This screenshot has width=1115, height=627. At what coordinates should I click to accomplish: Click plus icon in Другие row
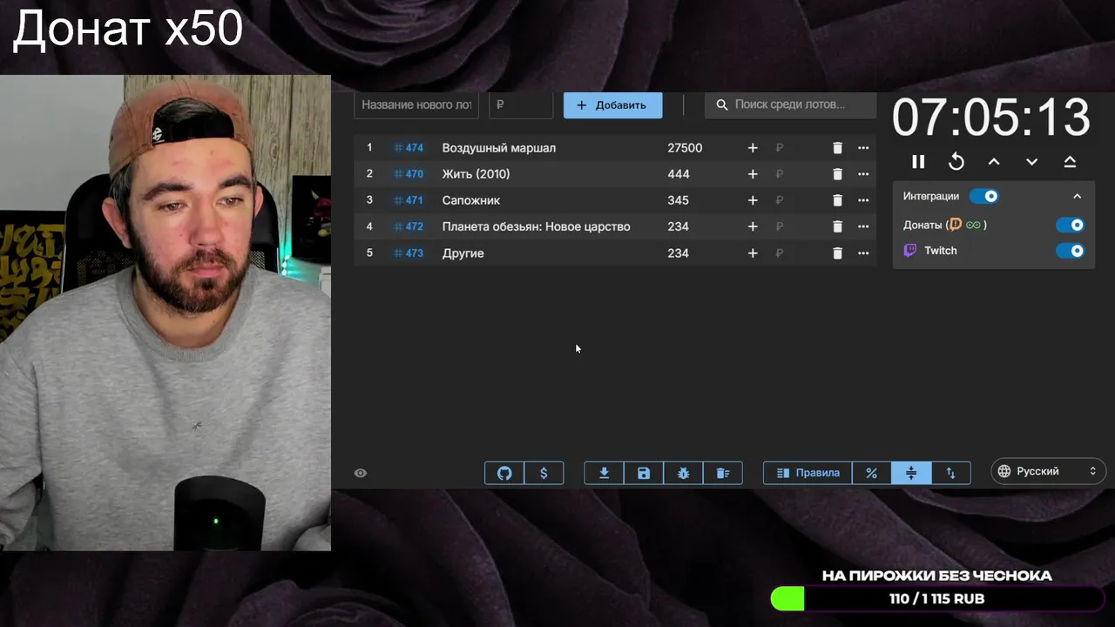753,253
